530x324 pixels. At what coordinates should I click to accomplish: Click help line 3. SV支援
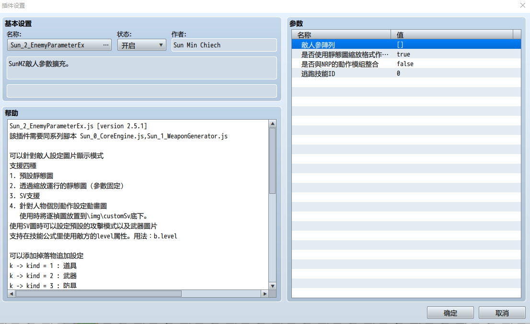pos(24,196)
